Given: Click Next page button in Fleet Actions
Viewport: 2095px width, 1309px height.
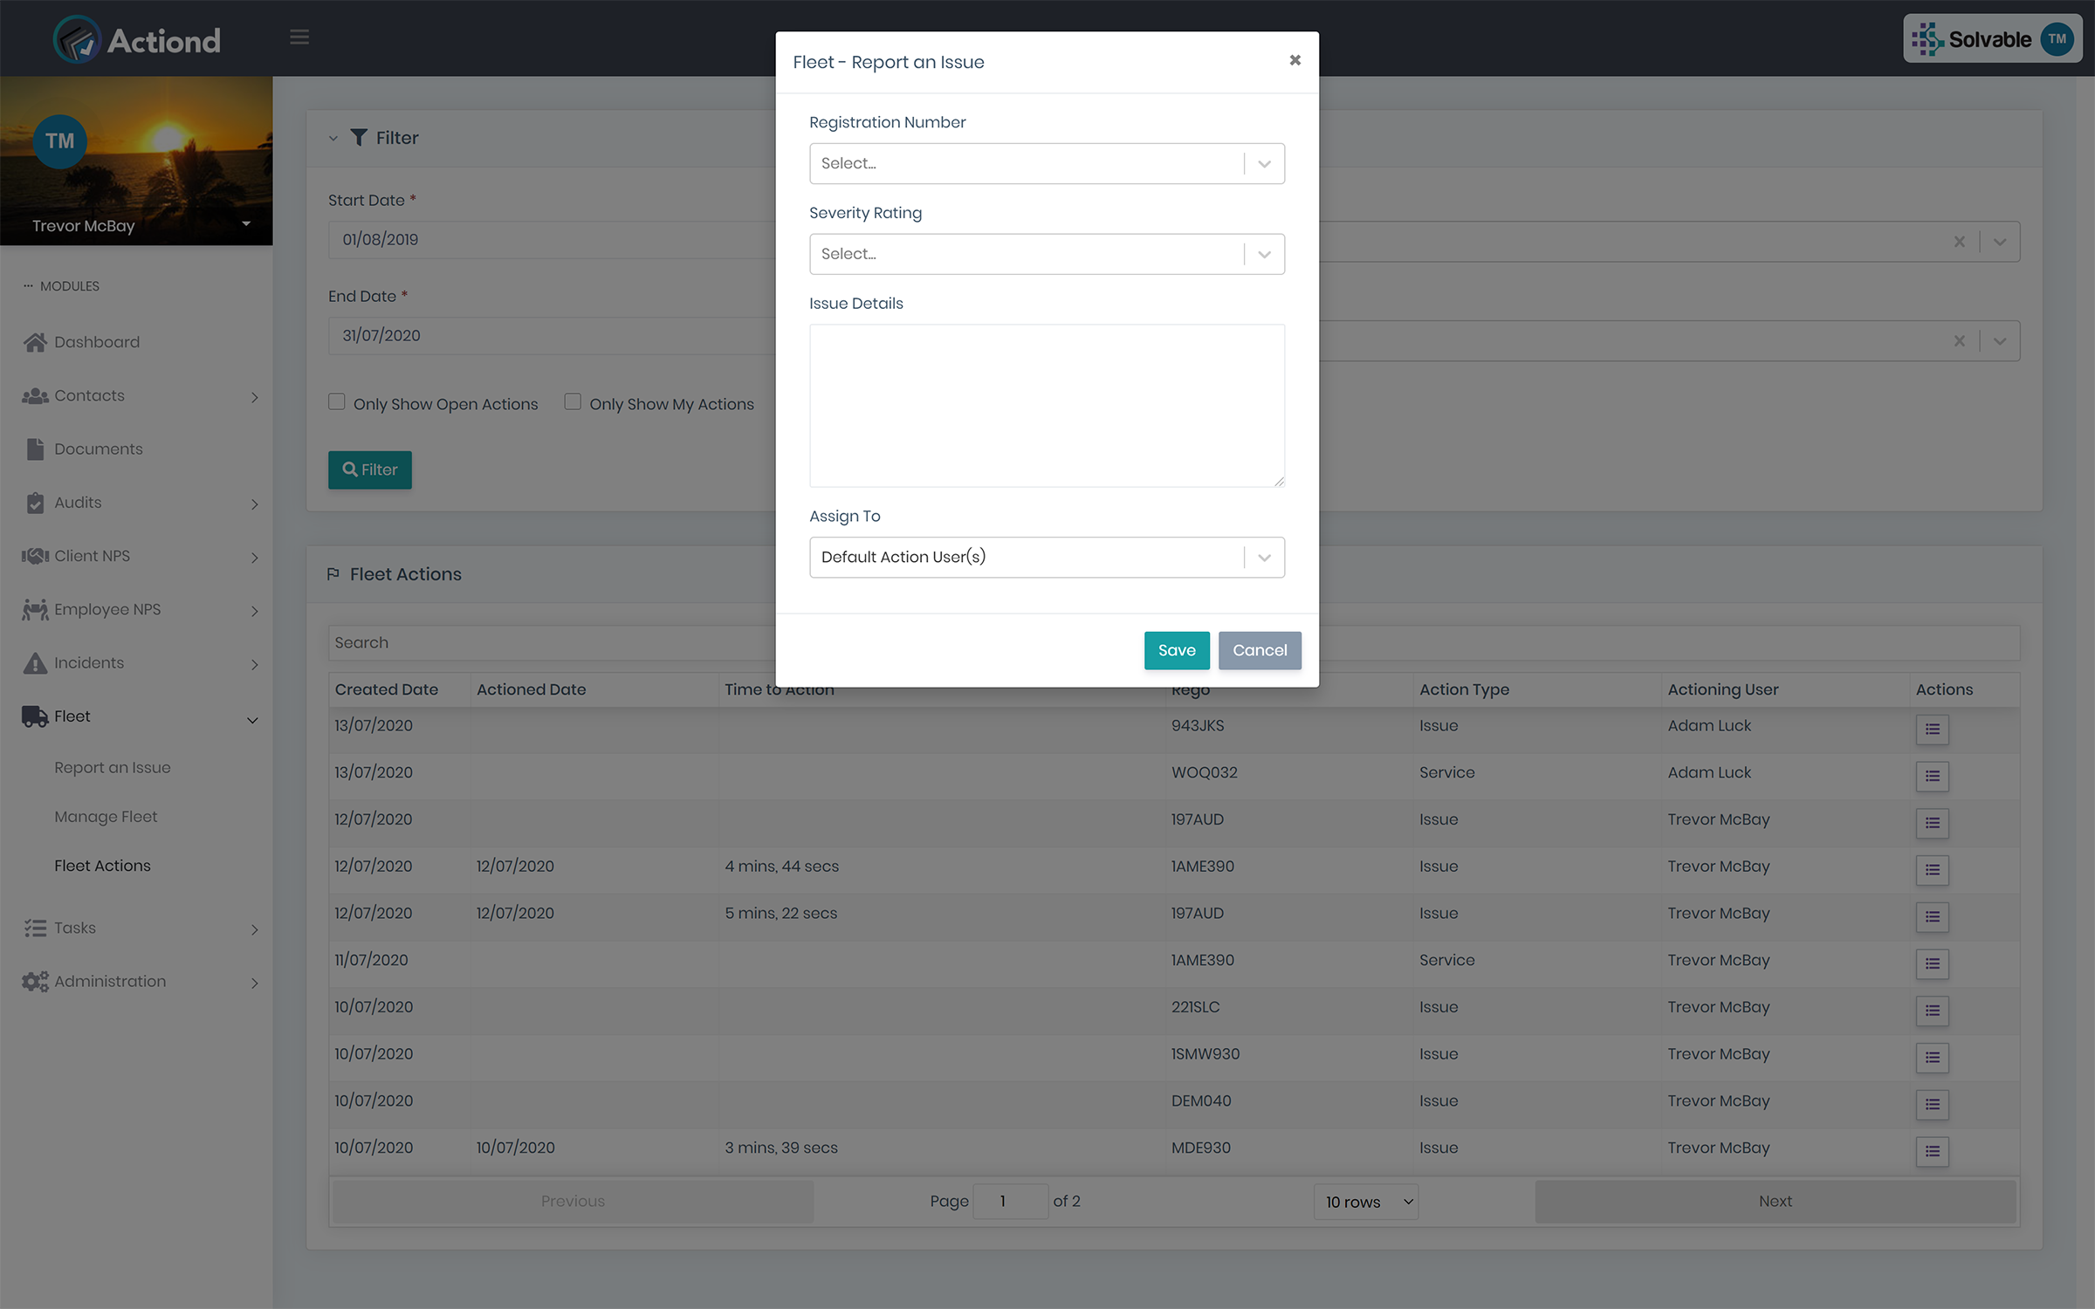Looking at the screenshot, I should (x=1776, y=1201).
